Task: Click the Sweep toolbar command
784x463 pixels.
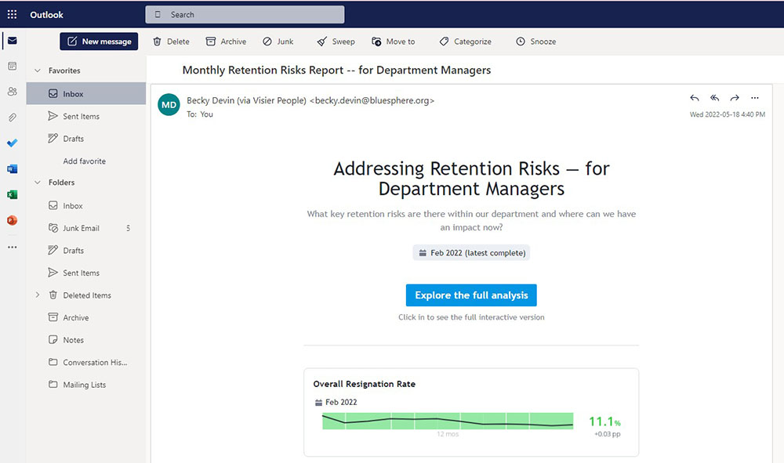Action: 336,42
